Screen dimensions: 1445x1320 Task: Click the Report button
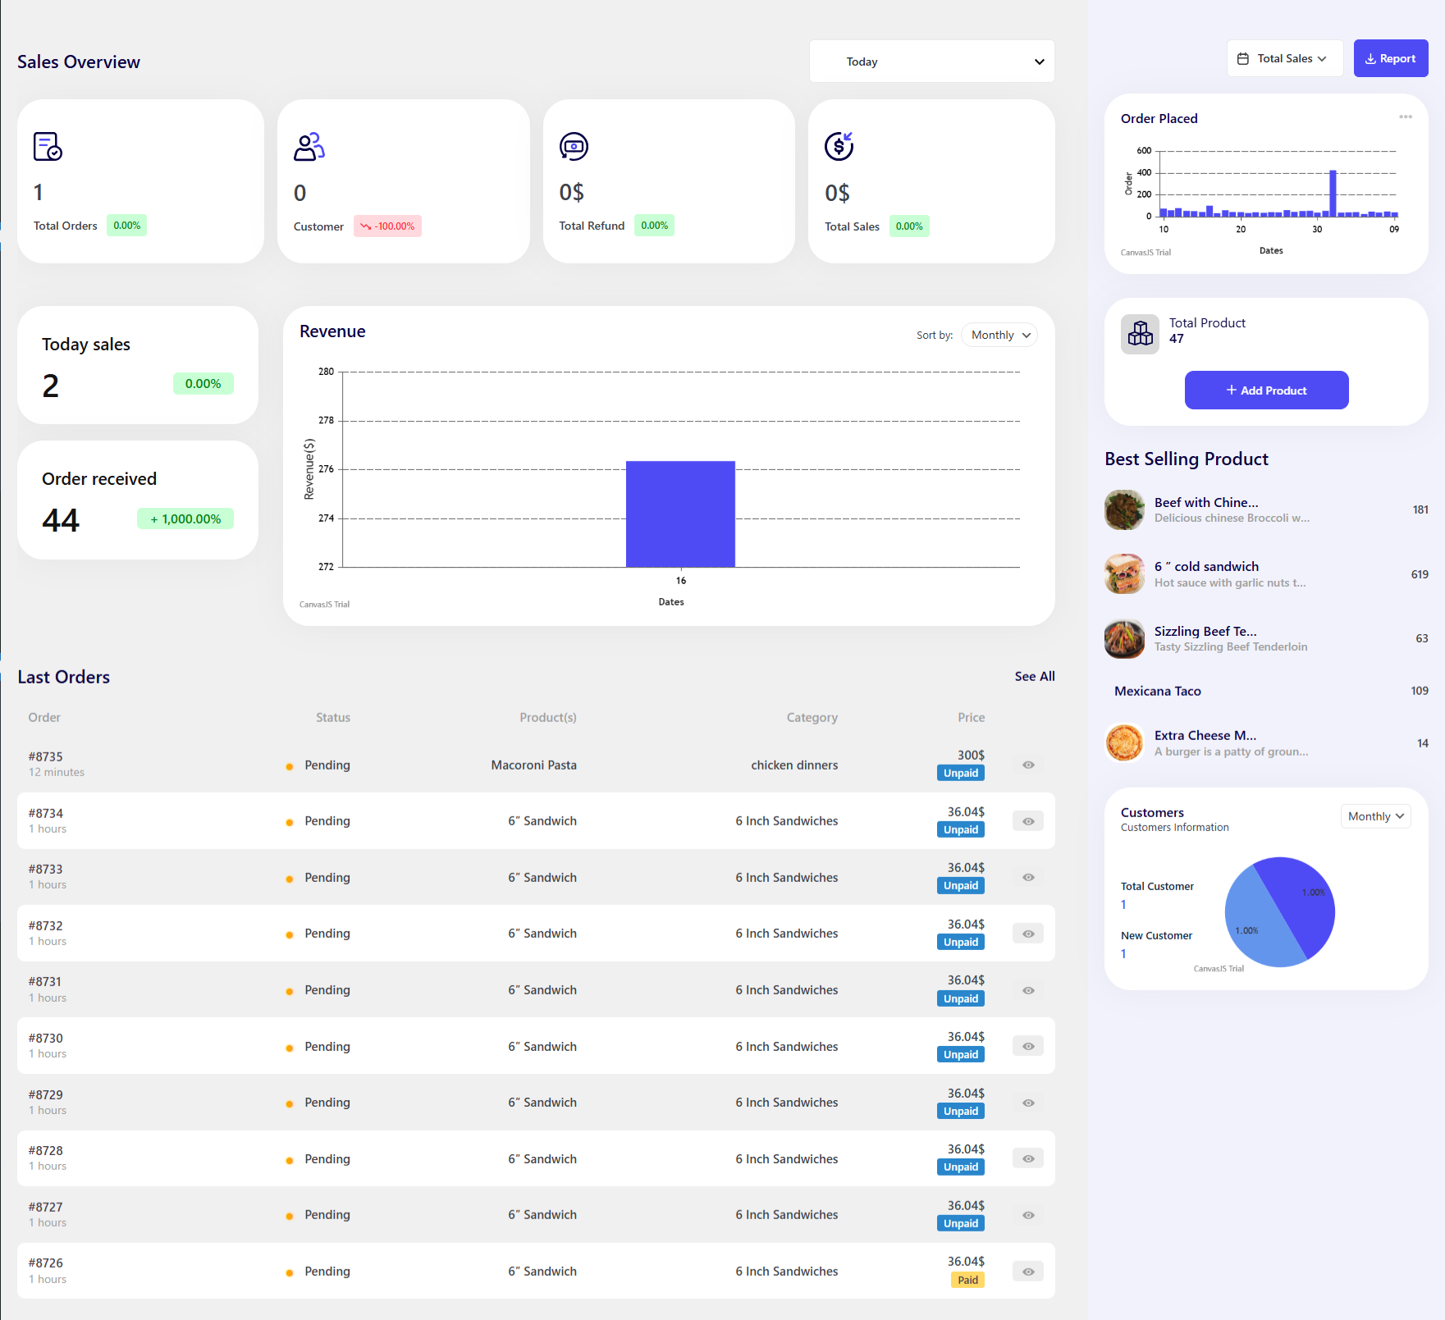1390,57
